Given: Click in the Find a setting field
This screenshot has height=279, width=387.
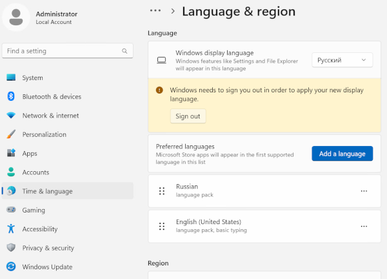Looking at the screenshot, I should click(67, 51).
